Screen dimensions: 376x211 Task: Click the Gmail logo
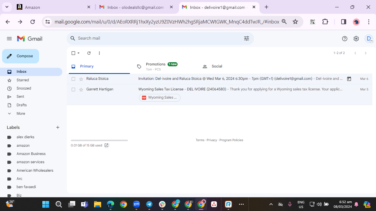30,39
